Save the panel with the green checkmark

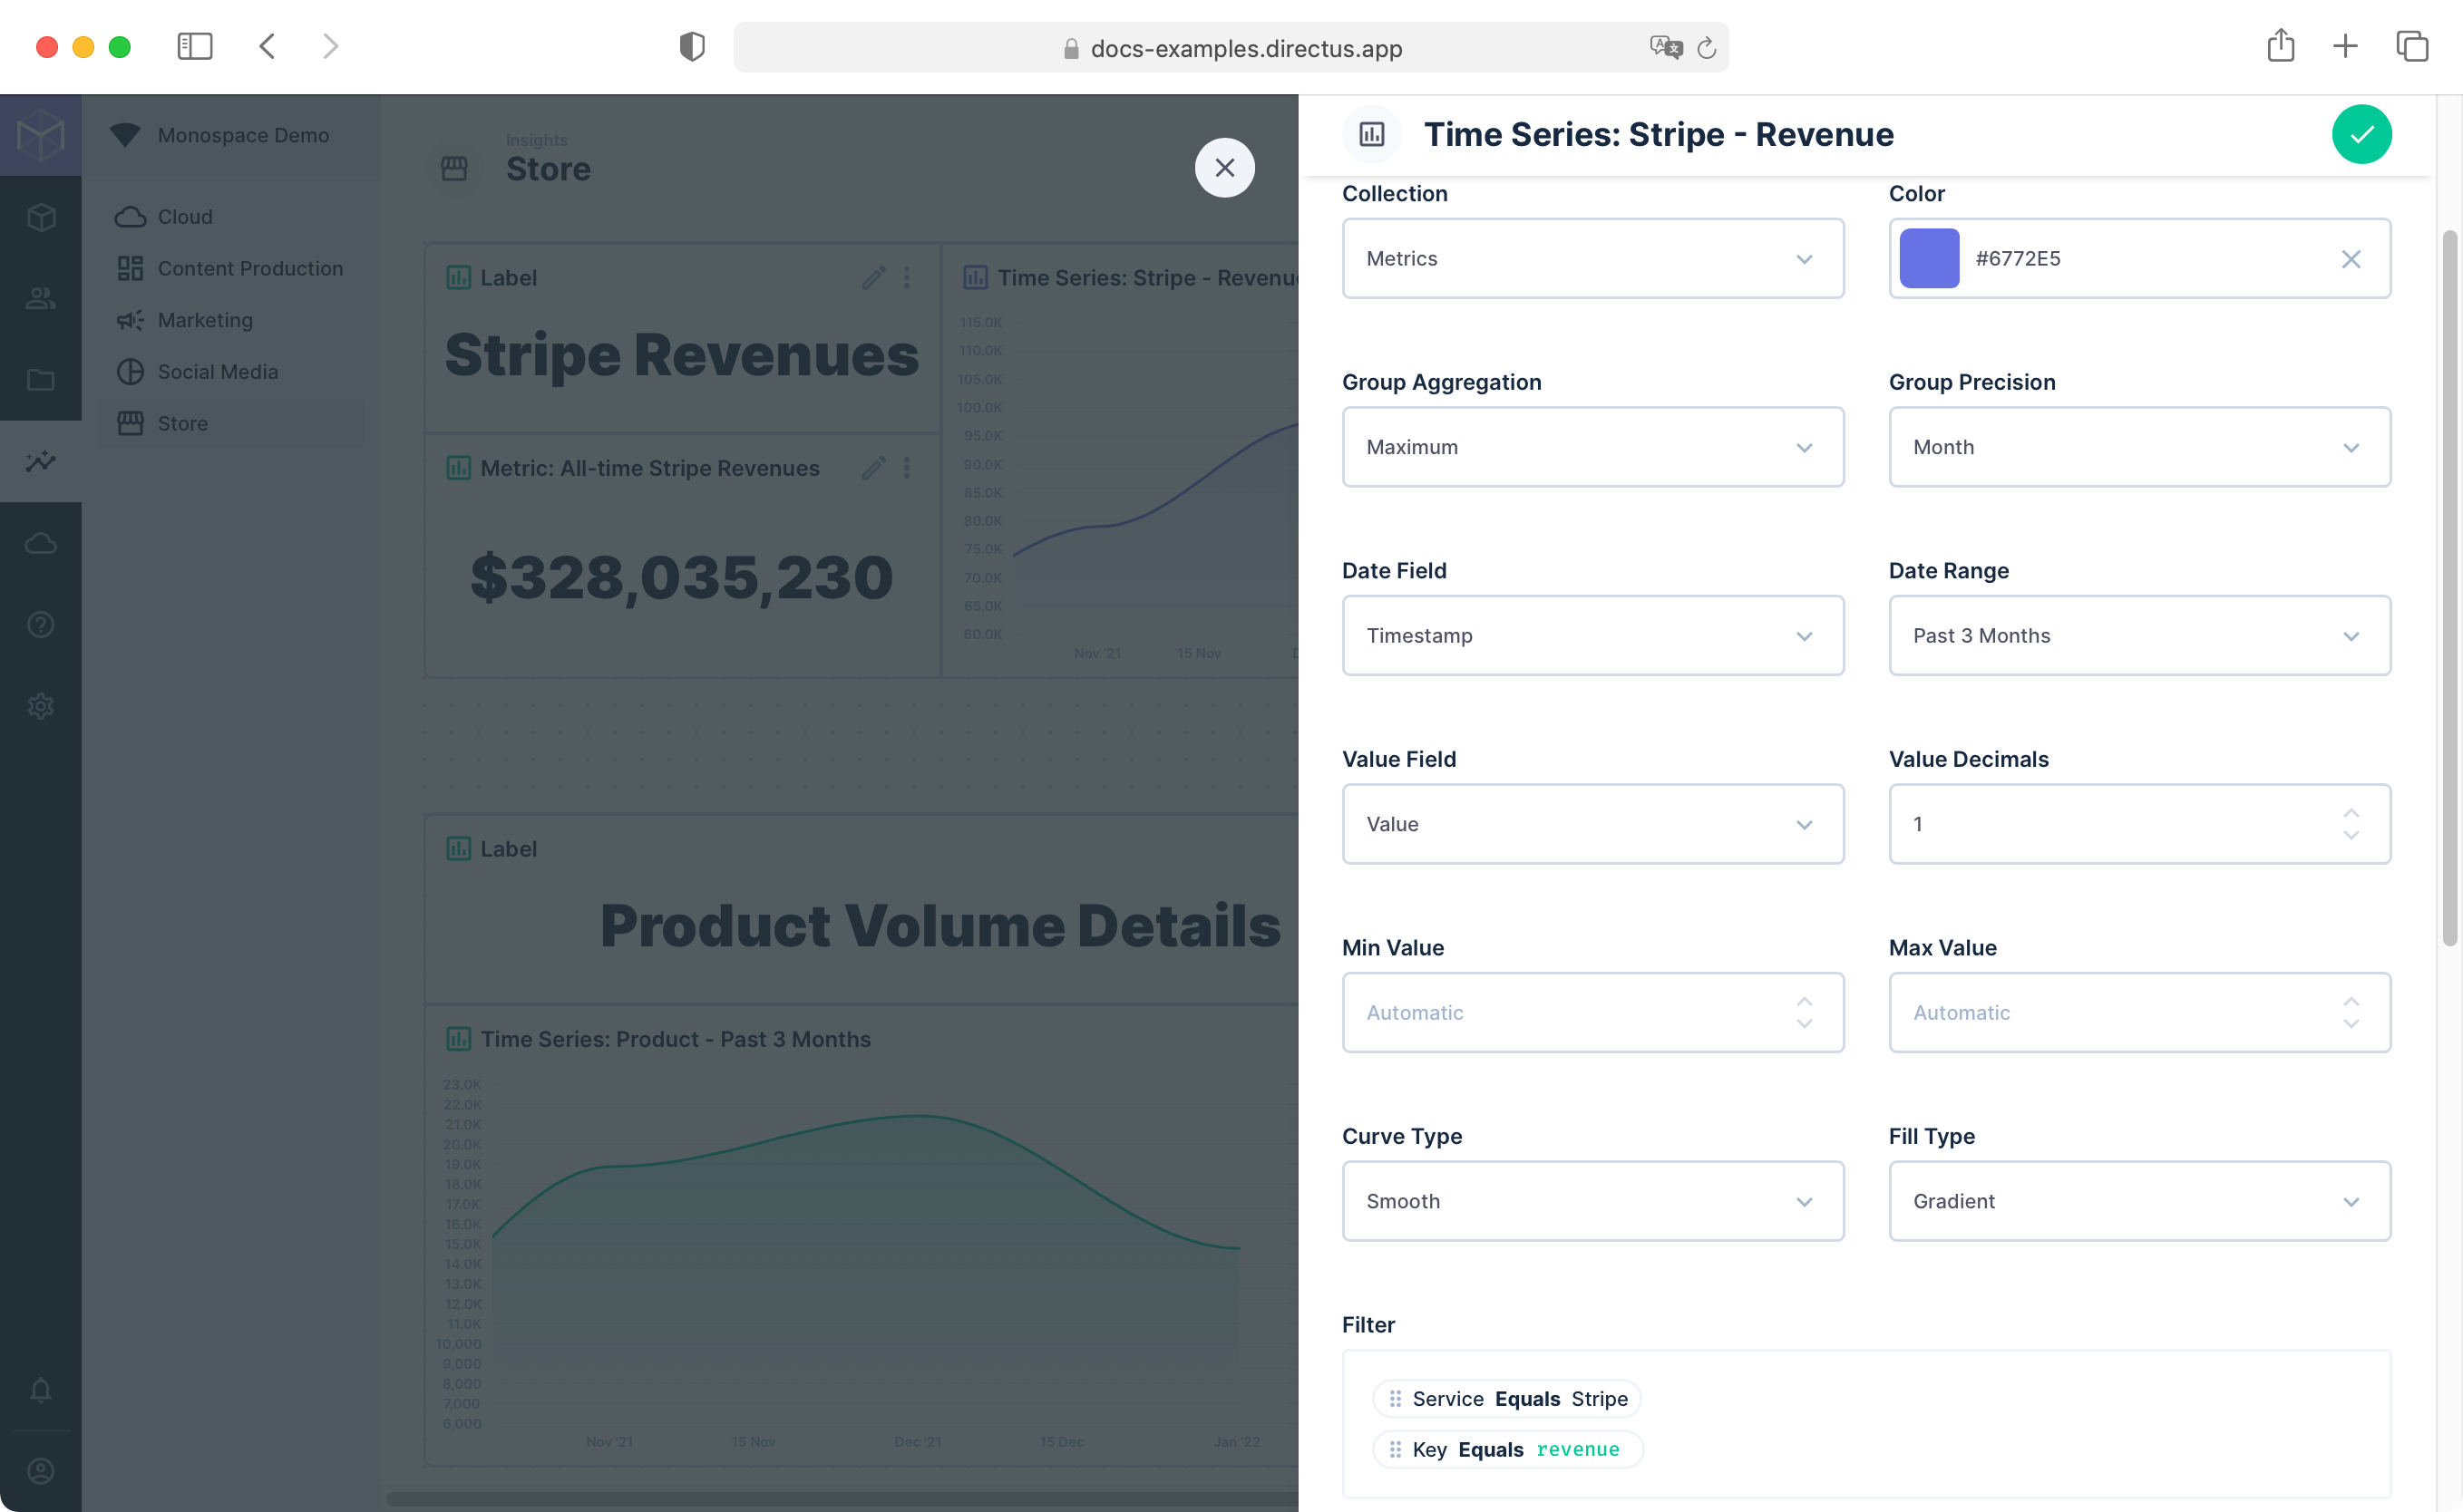coord(2362,133)
